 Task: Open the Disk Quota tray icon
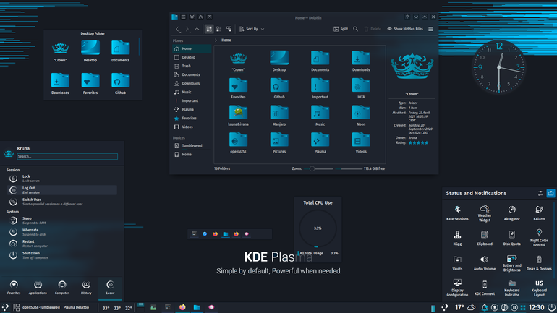512,238
